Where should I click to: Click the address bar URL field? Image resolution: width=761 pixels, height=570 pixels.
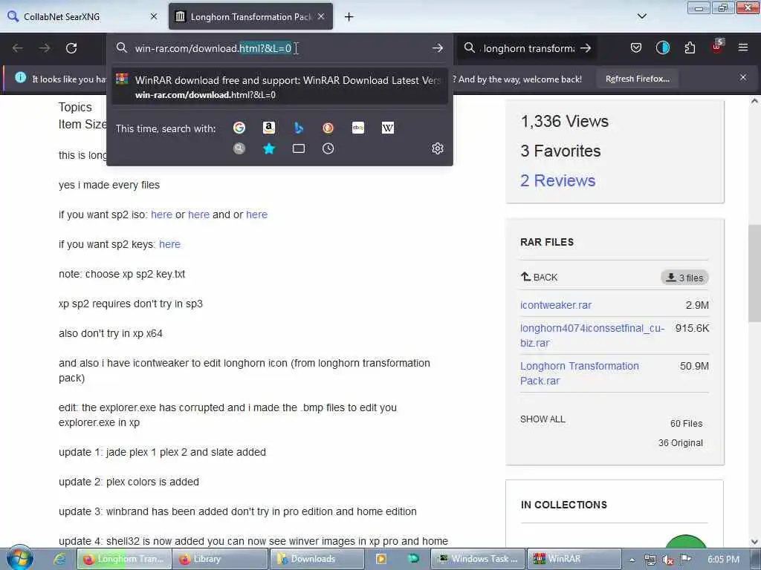click(x=279, y=48)
